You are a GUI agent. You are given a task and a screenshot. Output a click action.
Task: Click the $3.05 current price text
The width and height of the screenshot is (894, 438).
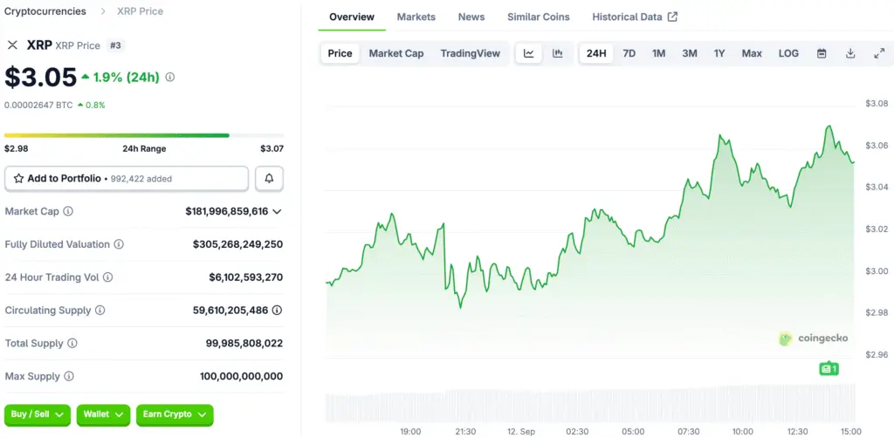pyautogui.click(x=40, y=77)
